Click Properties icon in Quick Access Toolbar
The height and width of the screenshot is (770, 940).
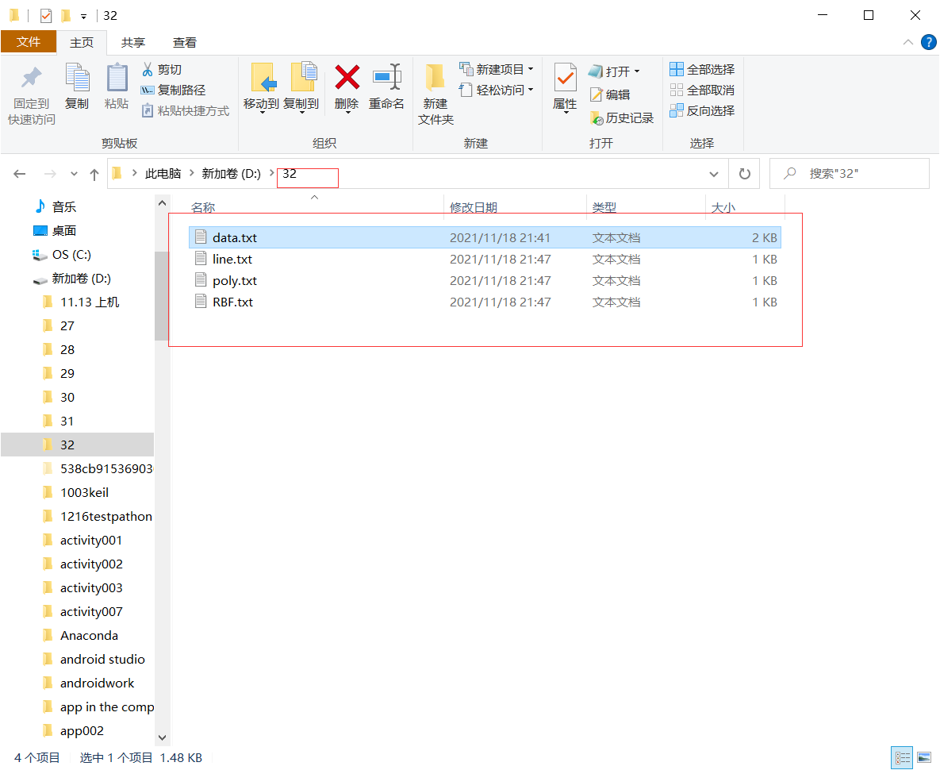pos(45,16)
